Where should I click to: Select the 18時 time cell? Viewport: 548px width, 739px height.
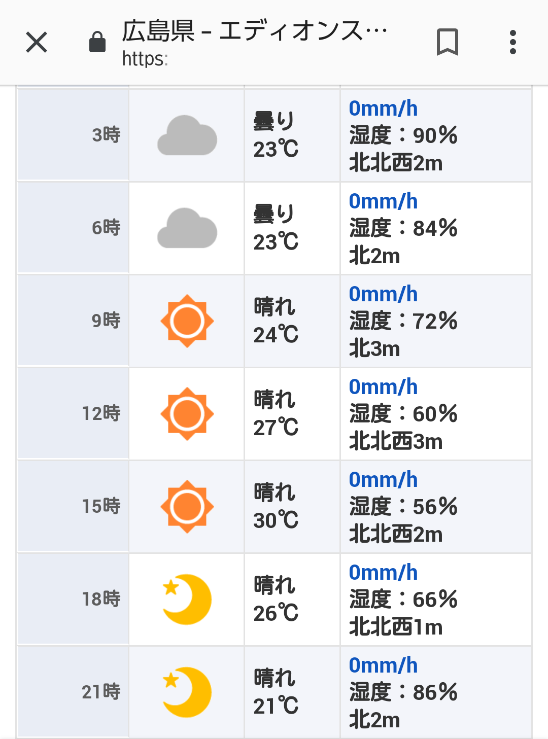coord(73,600)
